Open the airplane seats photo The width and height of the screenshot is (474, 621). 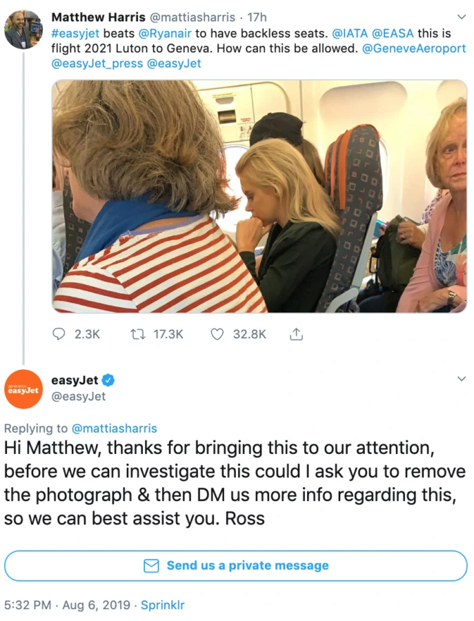click(x=259, y=197)
